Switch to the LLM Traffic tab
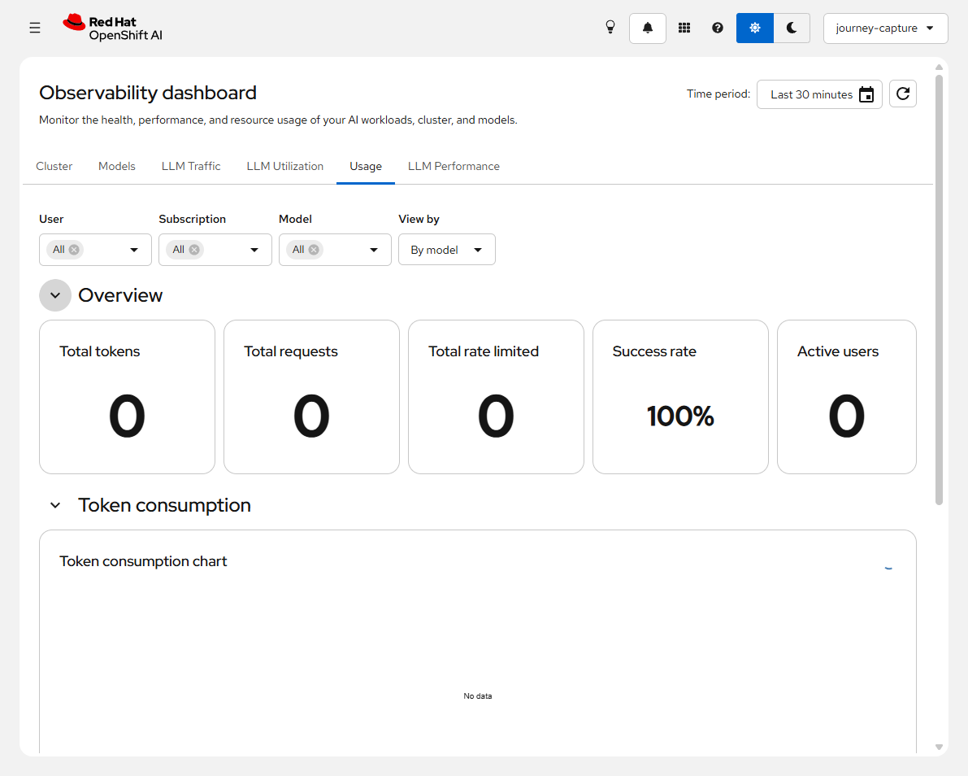 pos(191,166)
